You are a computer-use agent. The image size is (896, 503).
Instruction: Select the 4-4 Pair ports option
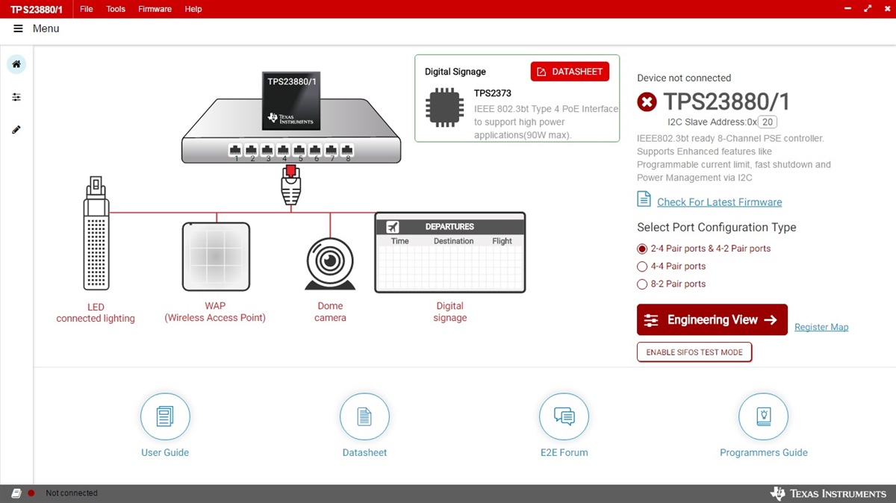(x=642, y=266)
